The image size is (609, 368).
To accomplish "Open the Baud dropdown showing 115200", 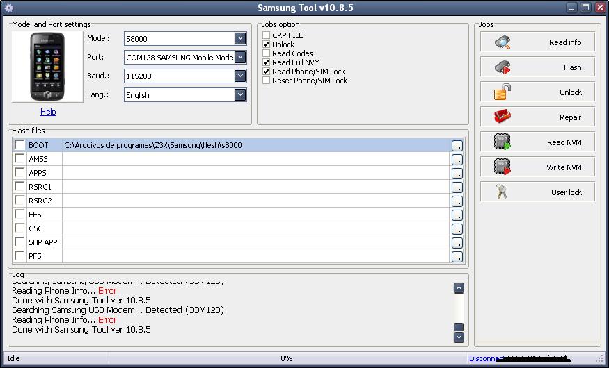I will [x=240, y=76].
